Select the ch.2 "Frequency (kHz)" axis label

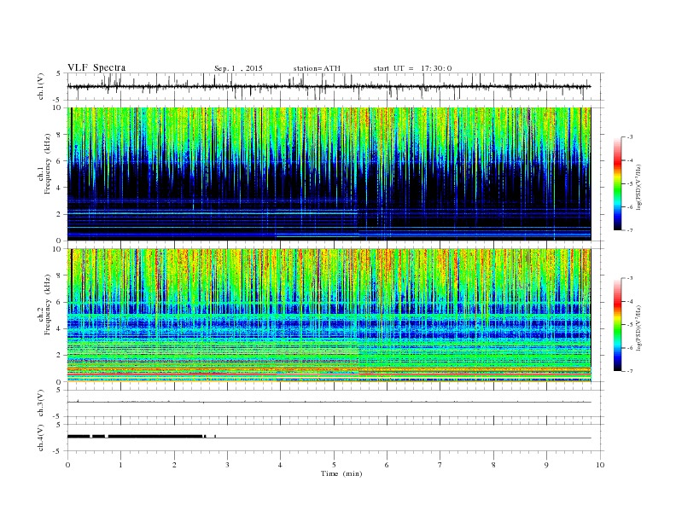48,304
